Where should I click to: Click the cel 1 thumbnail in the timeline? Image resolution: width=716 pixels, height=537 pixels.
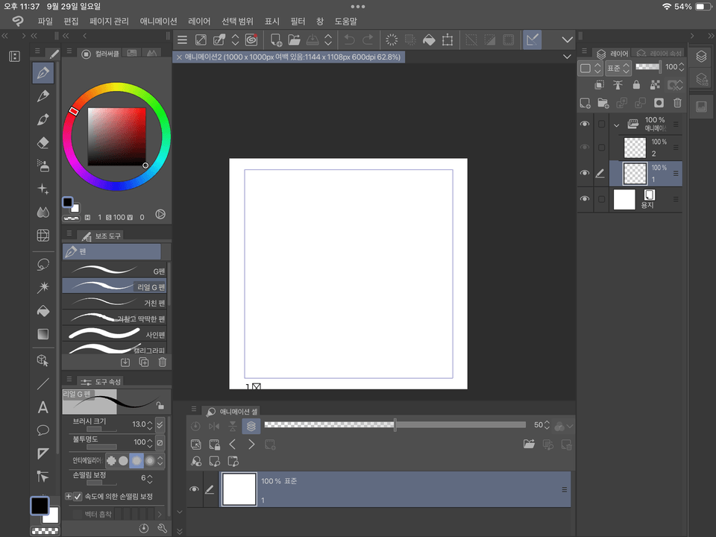239,489
